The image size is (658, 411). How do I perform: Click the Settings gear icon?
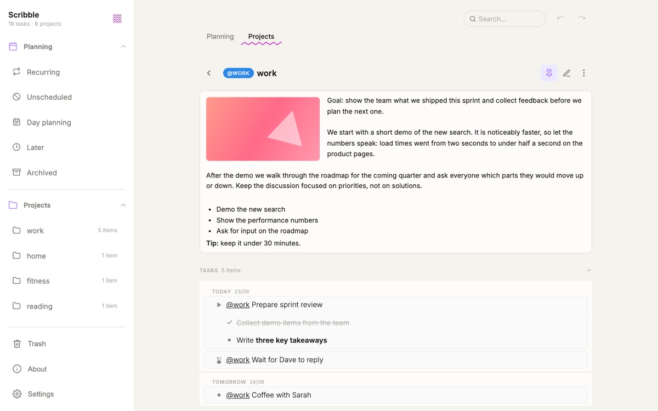[17, 394]
